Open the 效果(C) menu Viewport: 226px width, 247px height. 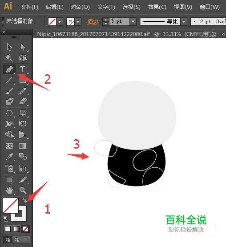click(157, 7)
